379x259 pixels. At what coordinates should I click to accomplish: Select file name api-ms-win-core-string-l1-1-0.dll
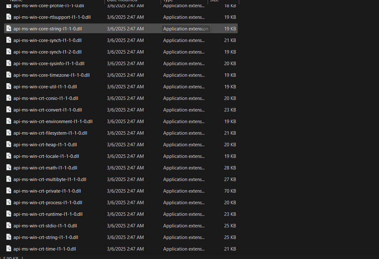48,29
